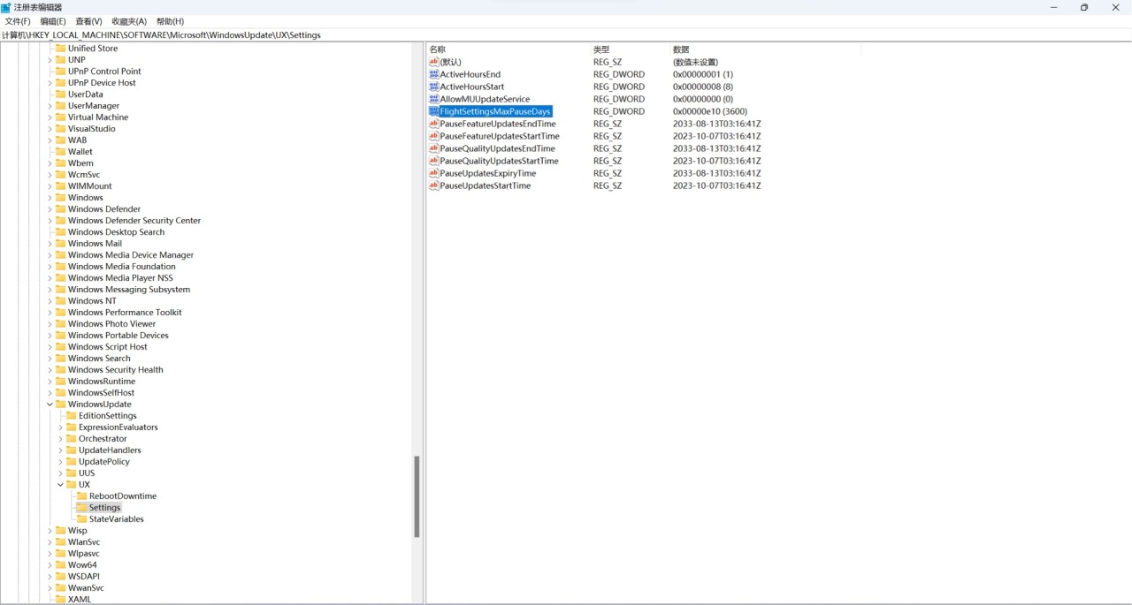Click the PauseFeatureUpdatesStartTime string icon
Image resolution: width=1132 pixels, height=605 pixels.
click(x=433, y=136)
